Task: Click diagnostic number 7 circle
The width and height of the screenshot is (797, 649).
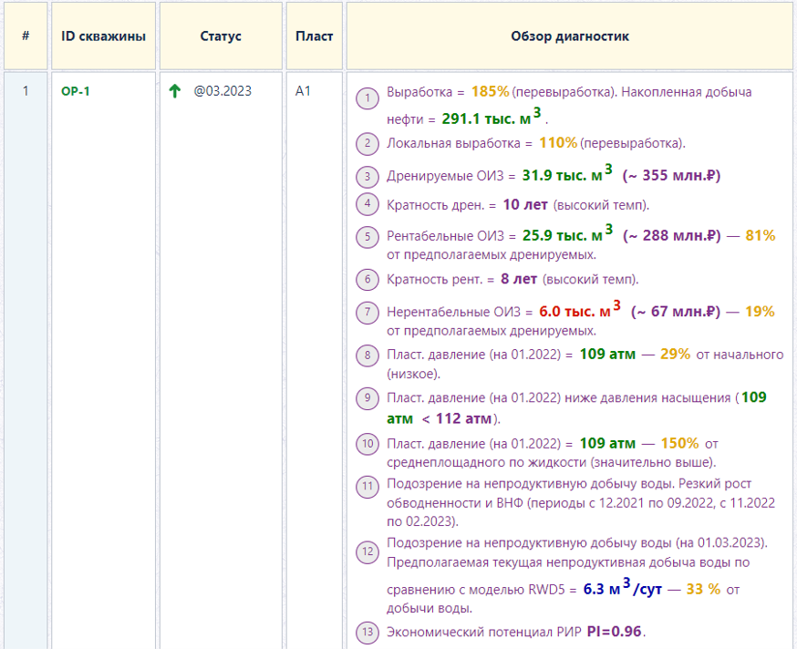Action: tap(367, 312)
